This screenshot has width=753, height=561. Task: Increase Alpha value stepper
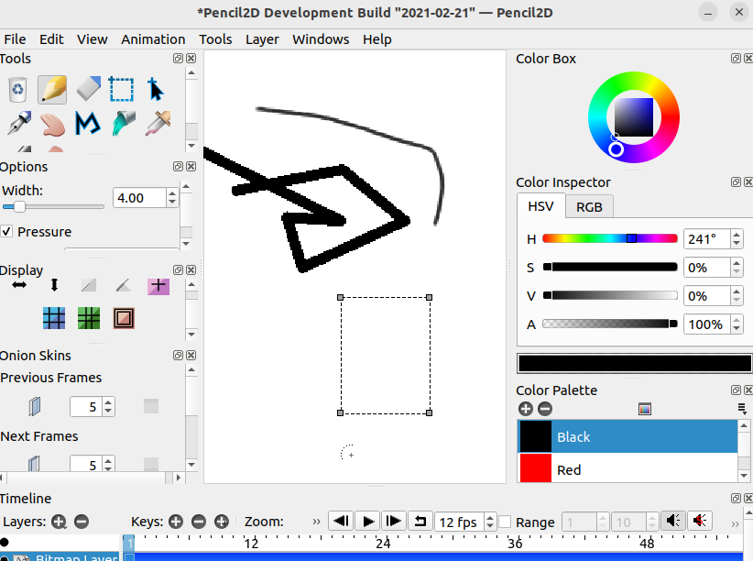point(737,320)
